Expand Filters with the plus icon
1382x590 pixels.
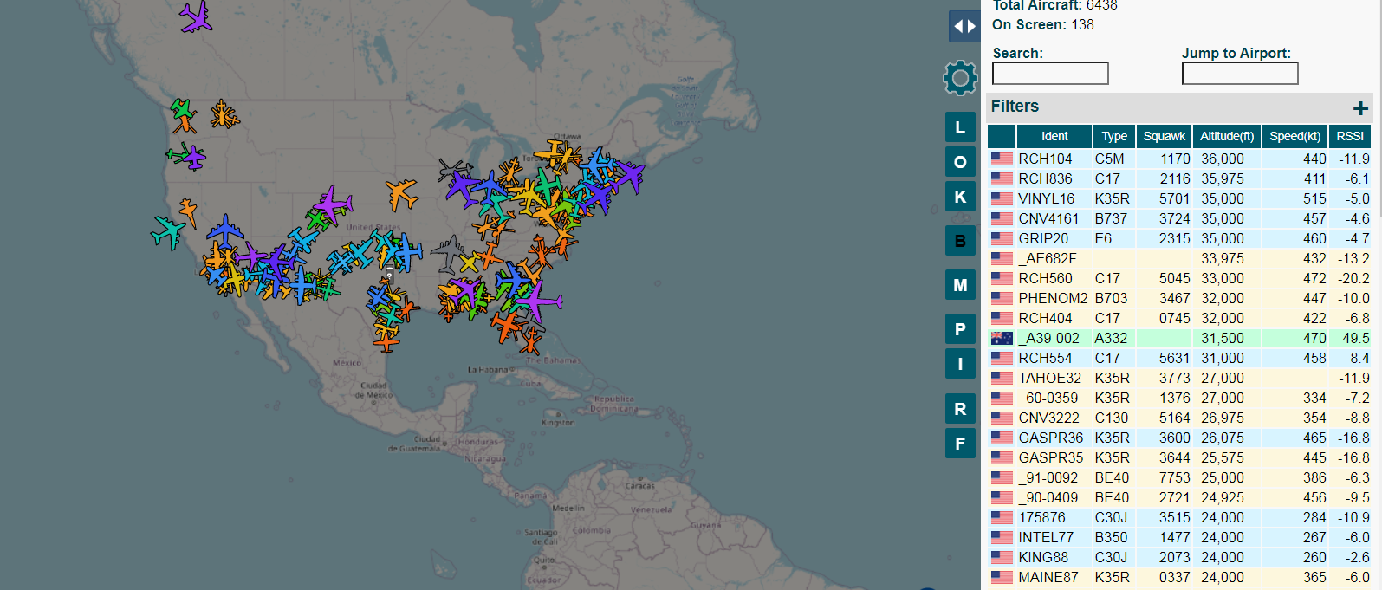pyautogui.click(x=1360, y=107)
